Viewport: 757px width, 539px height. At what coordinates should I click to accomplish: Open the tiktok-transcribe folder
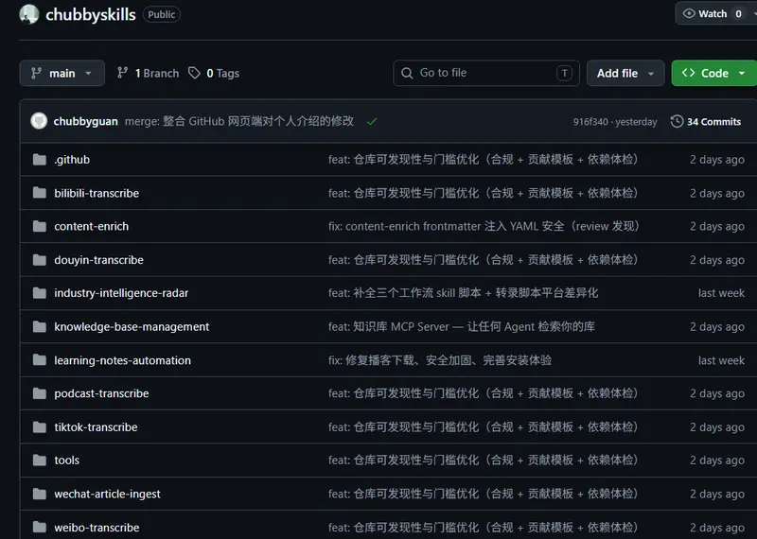(96, 427)
